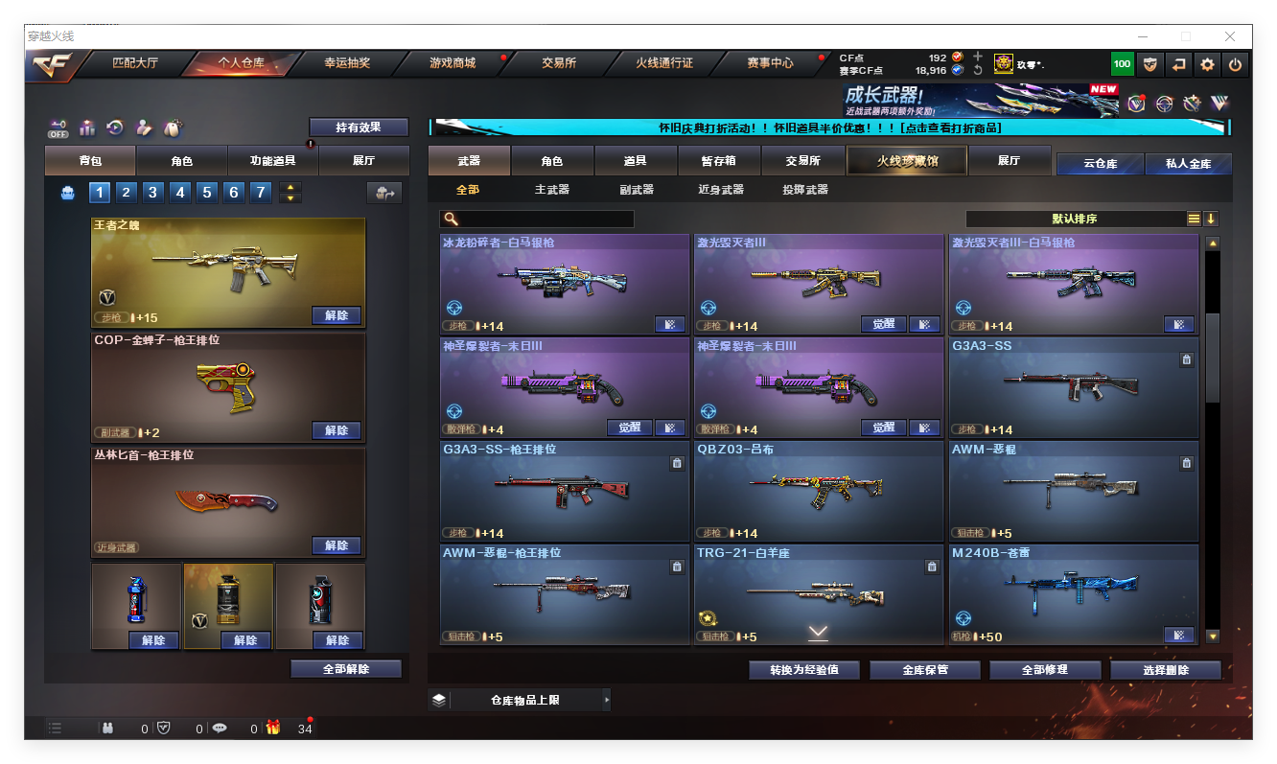Select backpack slot number 3
This screenshot has width=1277, height=764.
tap(153, 193)
